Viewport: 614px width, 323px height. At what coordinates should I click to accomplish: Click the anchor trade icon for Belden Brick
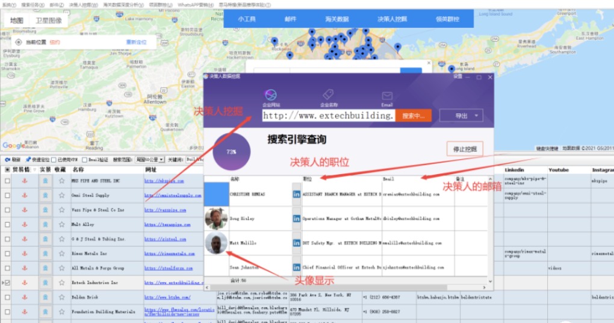25,297
